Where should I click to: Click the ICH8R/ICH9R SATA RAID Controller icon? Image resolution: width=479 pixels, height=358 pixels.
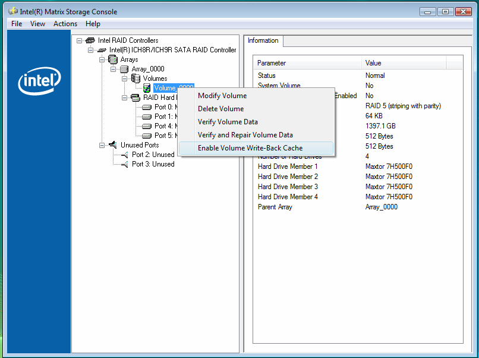[102, 50]
